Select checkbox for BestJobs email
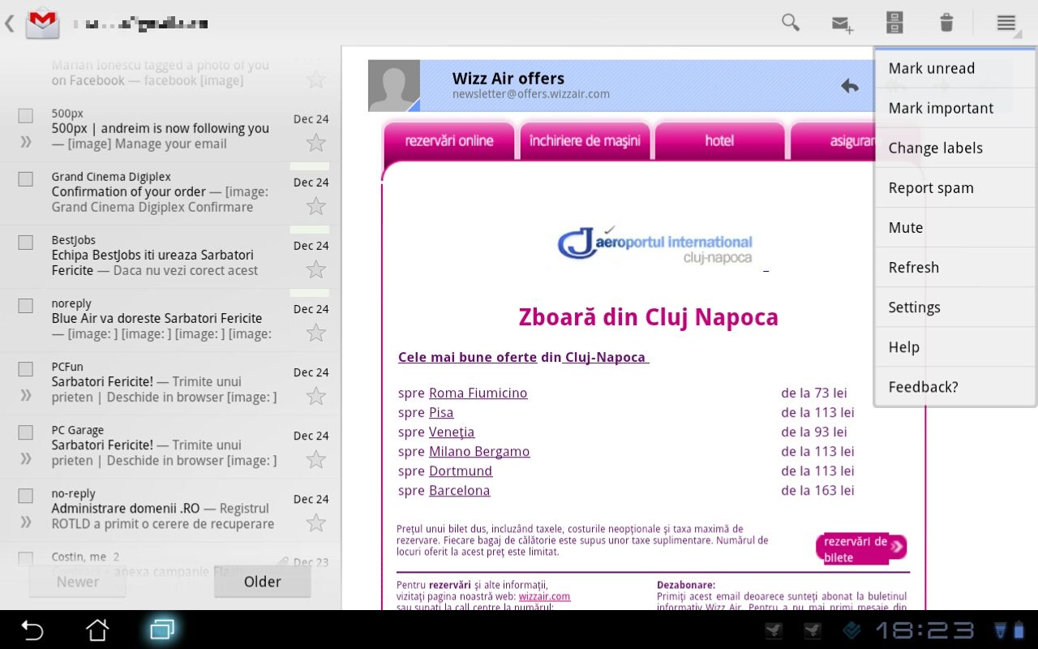This screenshot has height=649, width=1038. click(26, 242)
